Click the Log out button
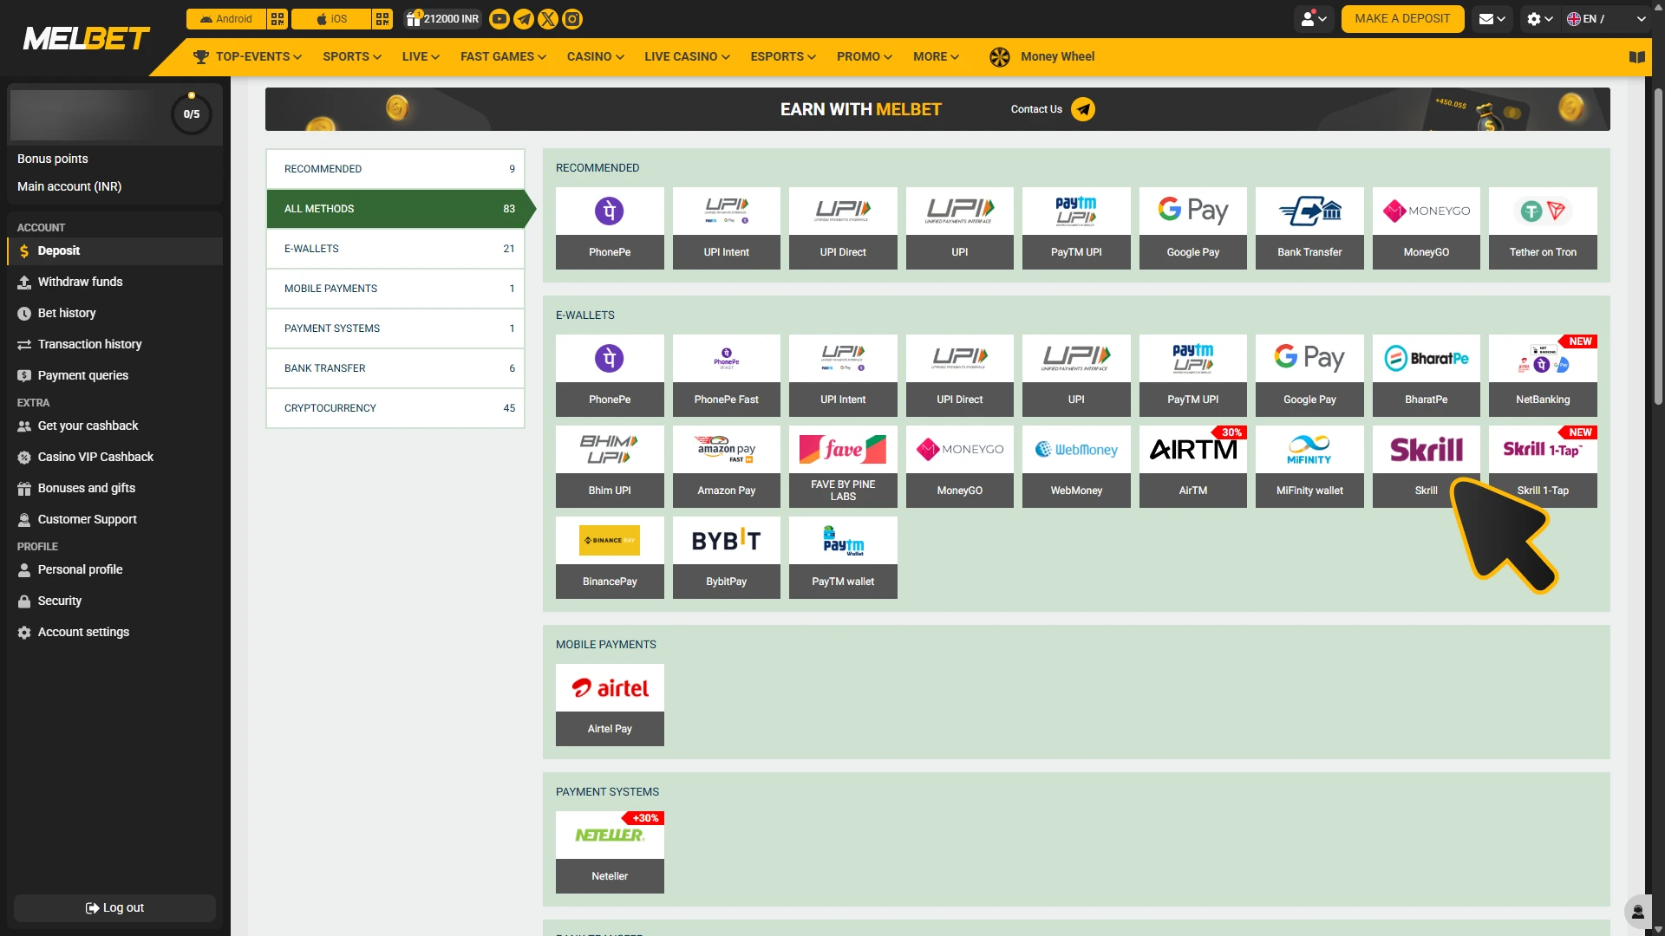 (114, 908)
